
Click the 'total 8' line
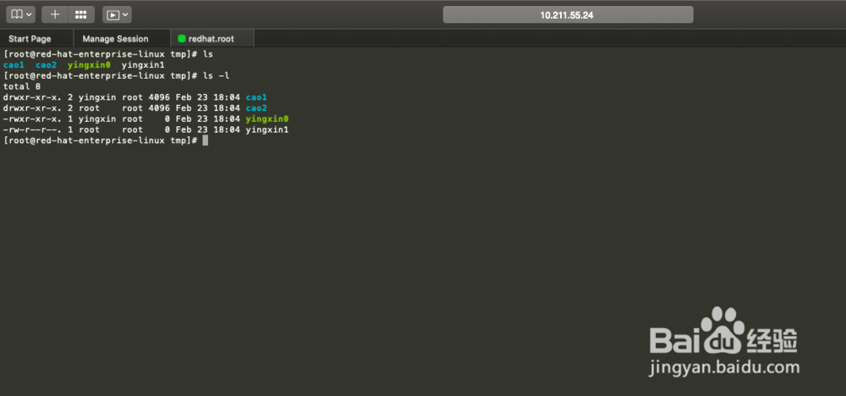[x=22, y=87]
